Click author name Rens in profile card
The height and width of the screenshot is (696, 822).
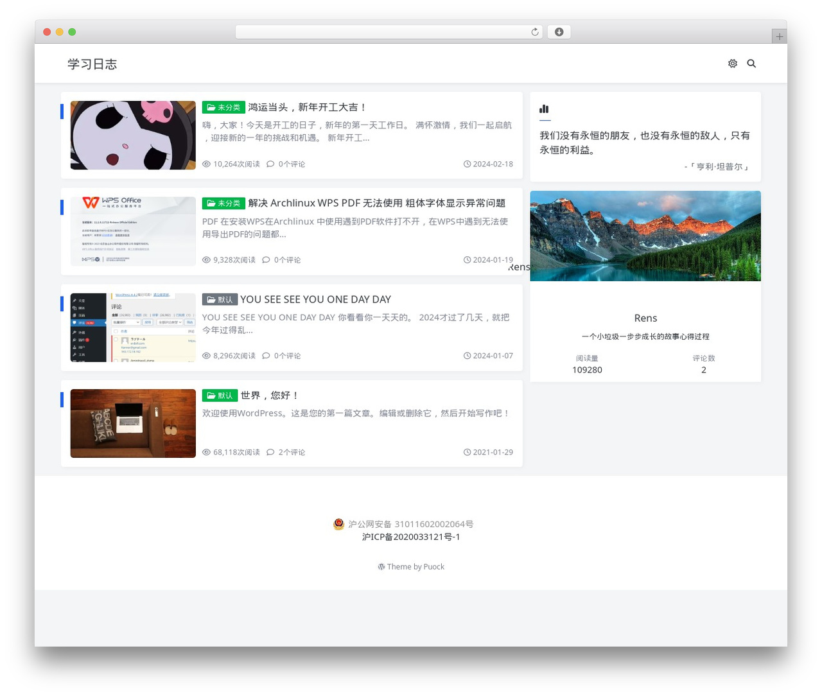click(645, 318)
